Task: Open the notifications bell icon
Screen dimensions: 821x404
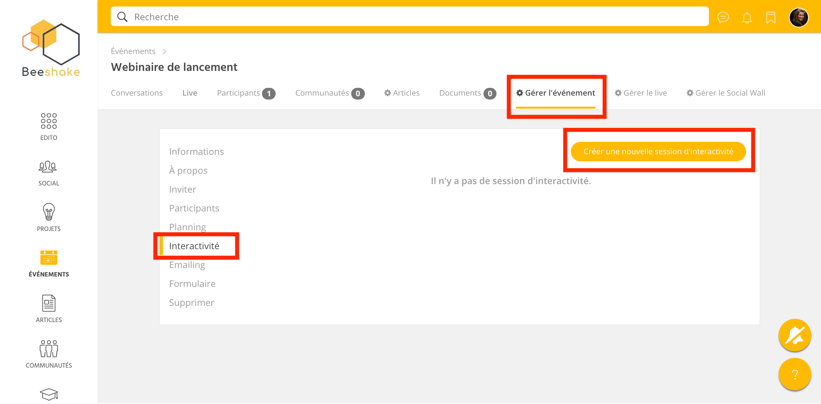Action: pos(747,17)
